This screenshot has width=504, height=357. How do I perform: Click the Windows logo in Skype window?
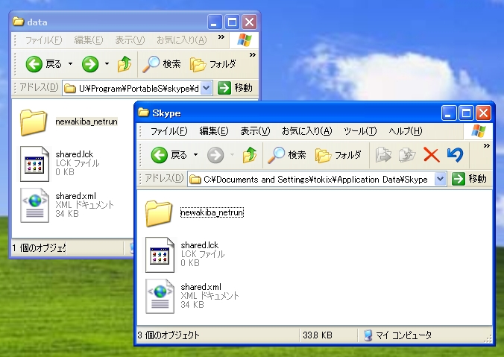(479, 131)
